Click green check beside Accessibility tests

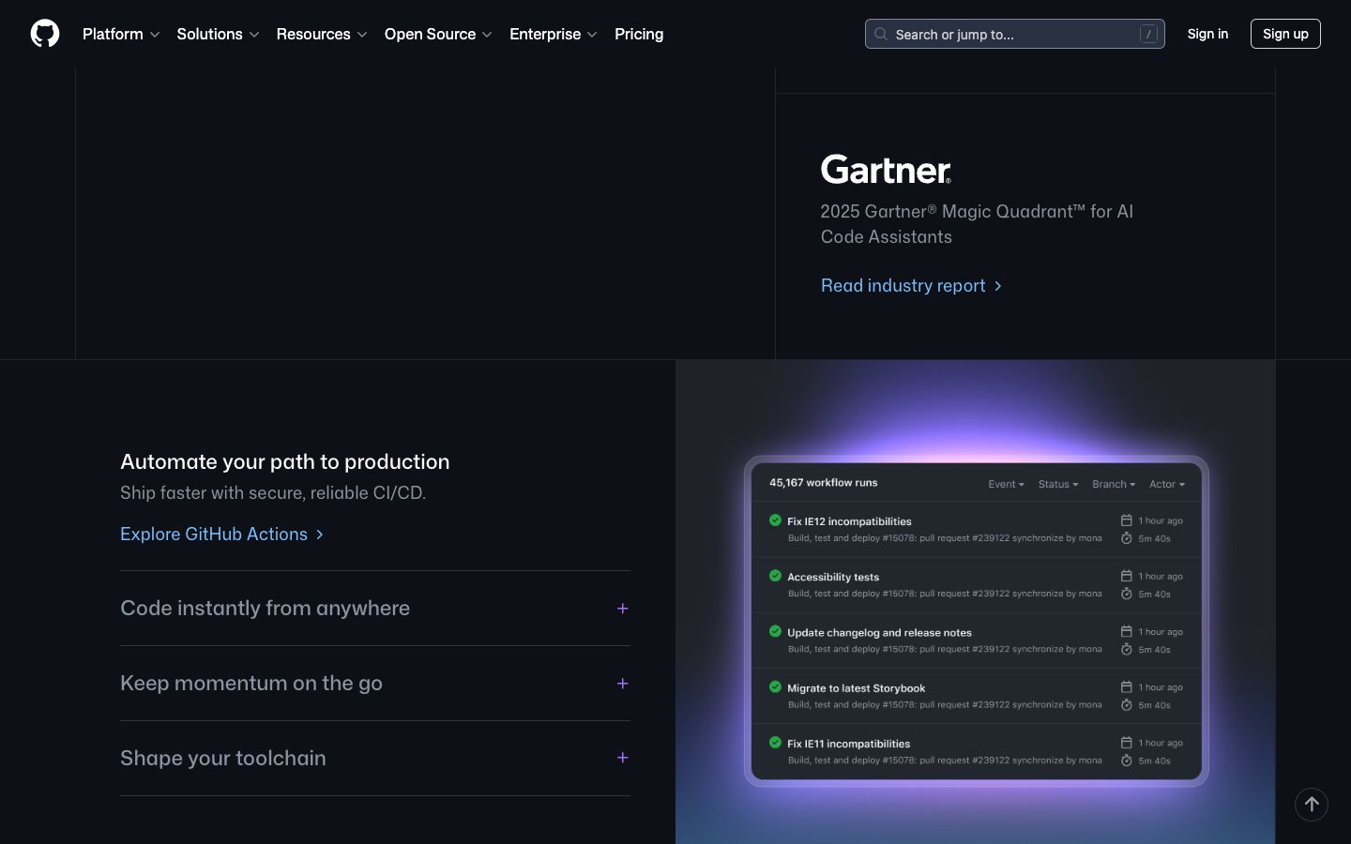(775, 576)
